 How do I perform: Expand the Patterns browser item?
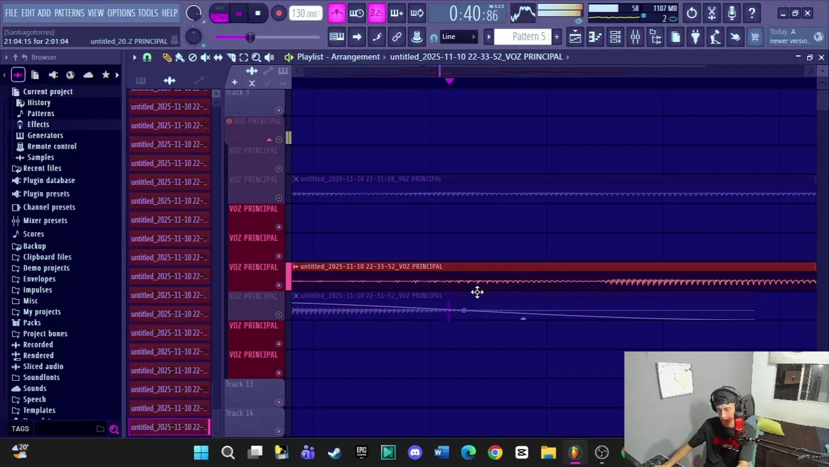tap(40, 114)
